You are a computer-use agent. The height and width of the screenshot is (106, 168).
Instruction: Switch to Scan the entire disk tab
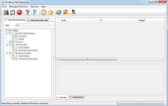(x=38, y=20)
